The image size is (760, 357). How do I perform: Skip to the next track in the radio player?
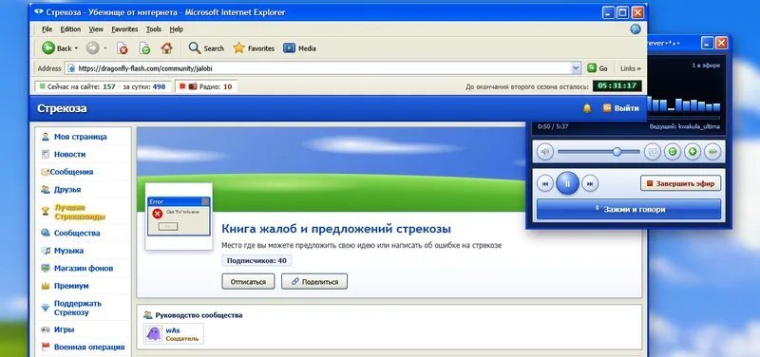click(x=590, y=183)
